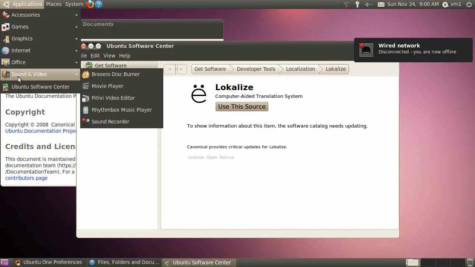Open the Applications panel menu
Image resolution: width=475 pixels, height=267 pixels.
coord(22,4)
